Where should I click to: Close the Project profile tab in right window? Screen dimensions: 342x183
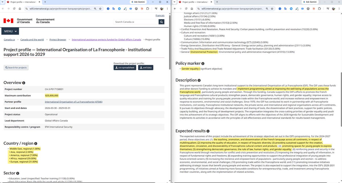point(212,2)
